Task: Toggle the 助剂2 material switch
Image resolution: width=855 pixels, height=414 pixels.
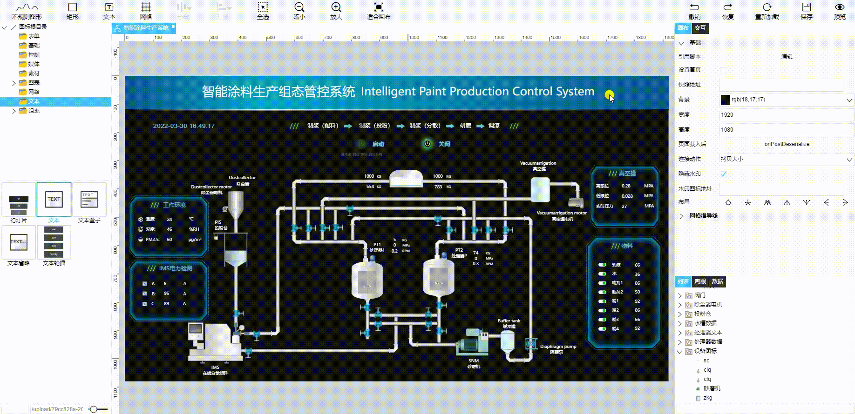Action: 602,292
